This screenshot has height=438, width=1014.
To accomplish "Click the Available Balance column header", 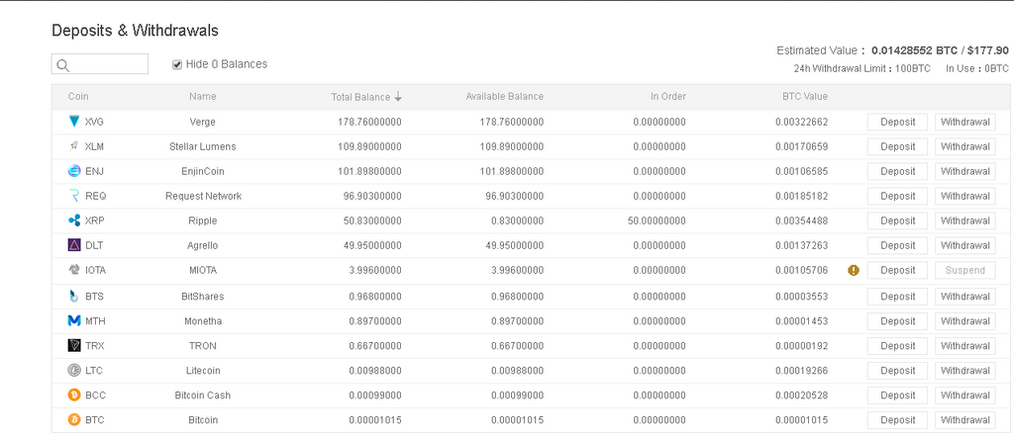I will point(504,96).
